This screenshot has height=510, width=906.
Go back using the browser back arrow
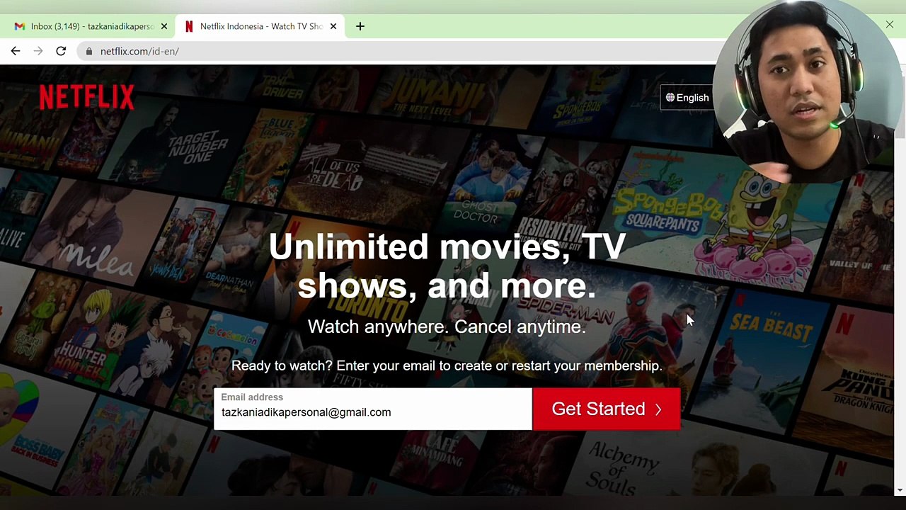[16, 51]
